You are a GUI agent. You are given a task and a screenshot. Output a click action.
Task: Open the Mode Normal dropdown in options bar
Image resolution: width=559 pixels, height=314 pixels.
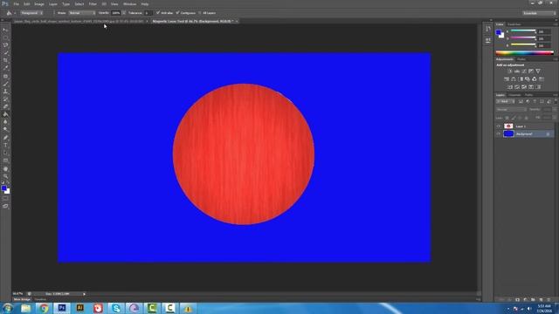(x=81, y=13)
